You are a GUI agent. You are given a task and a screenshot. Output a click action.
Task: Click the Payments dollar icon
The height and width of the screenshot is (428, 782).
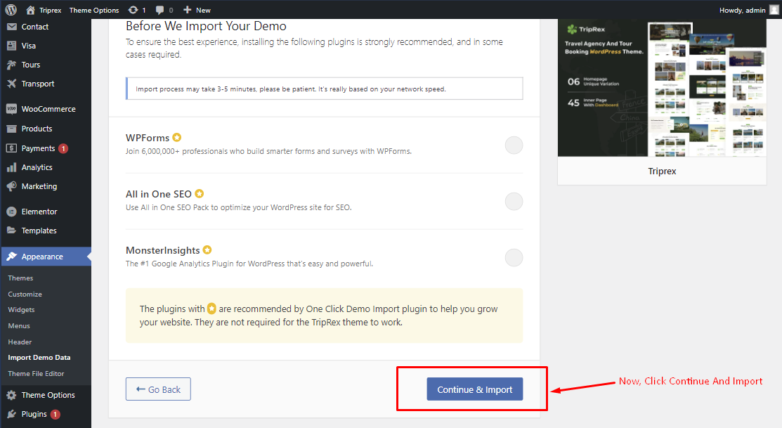click(12, 148)
